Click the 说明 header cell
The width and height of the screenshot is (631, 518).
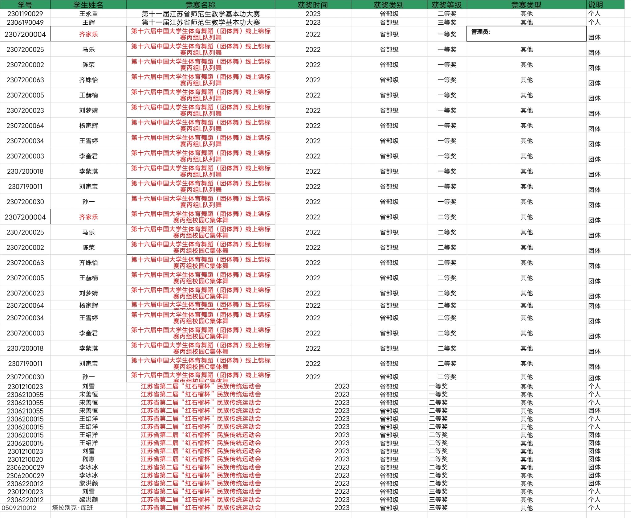[595, 5]
